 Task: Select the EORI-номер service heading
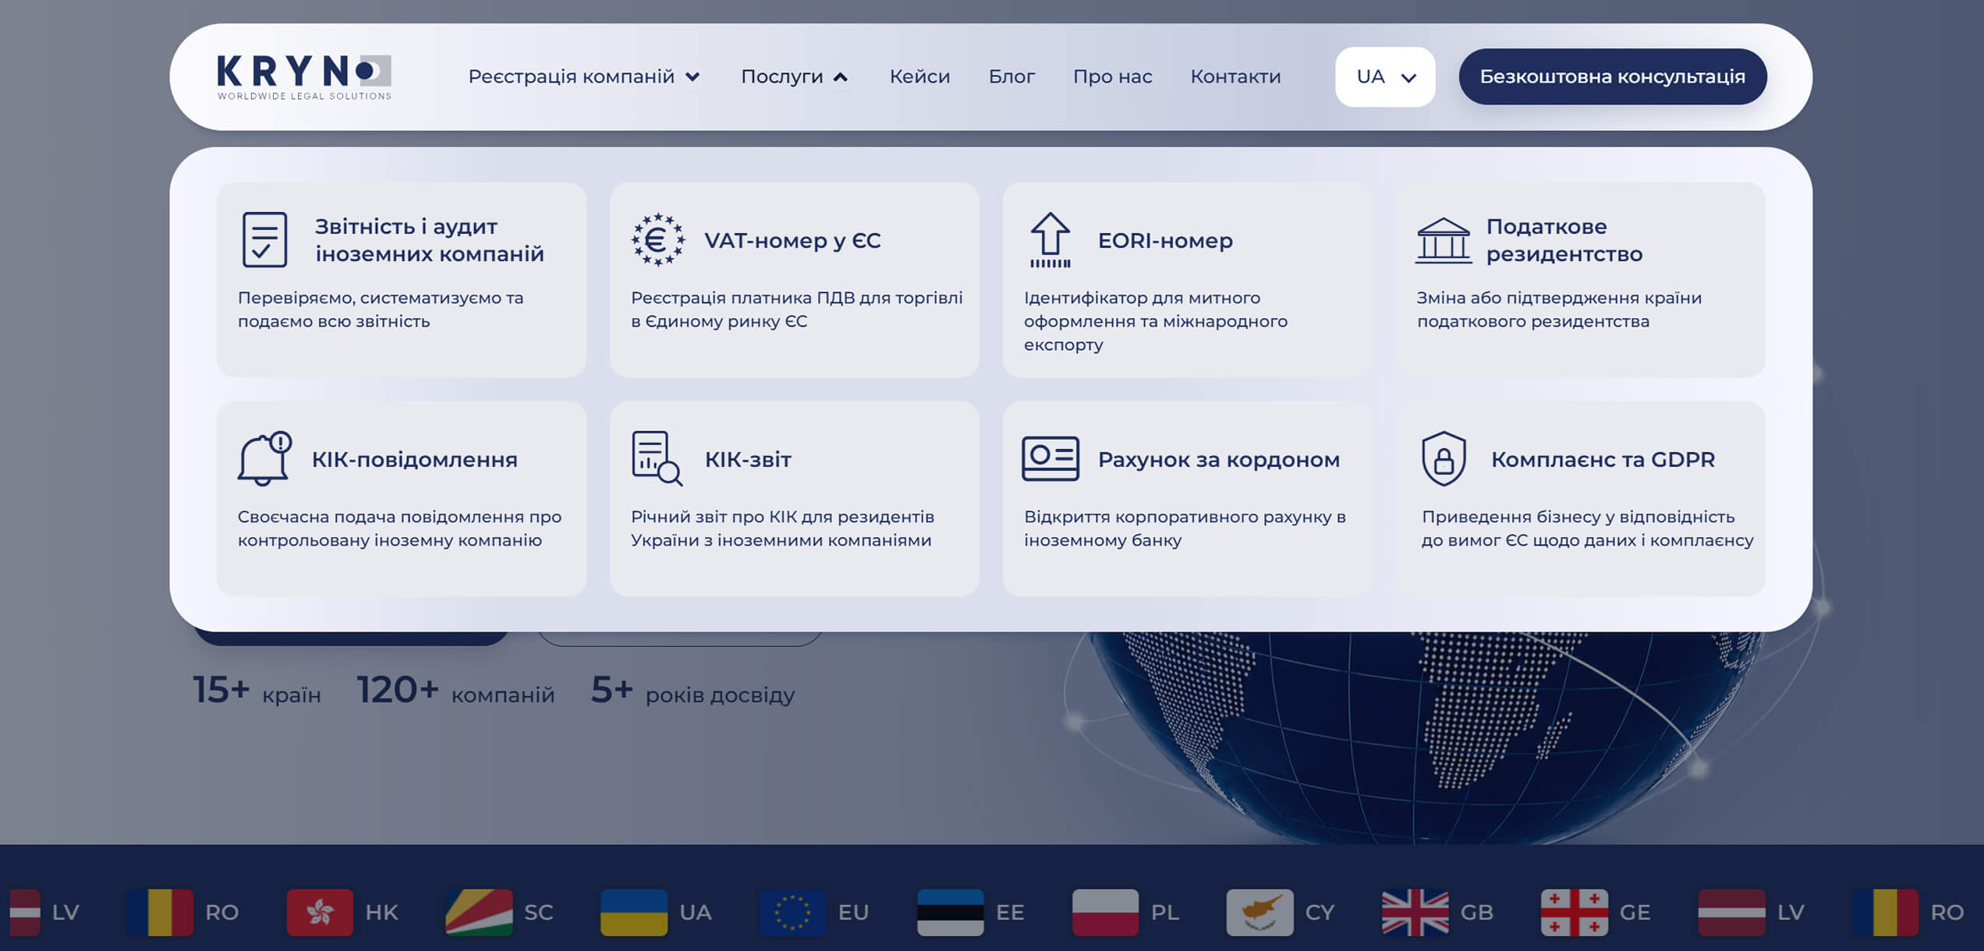[x=1165, y=240]
